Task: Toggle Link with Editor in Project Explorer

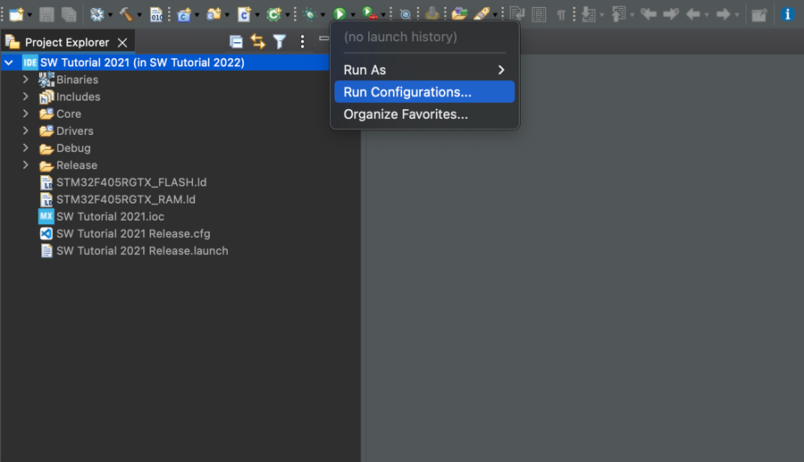Action: (257, 42)
